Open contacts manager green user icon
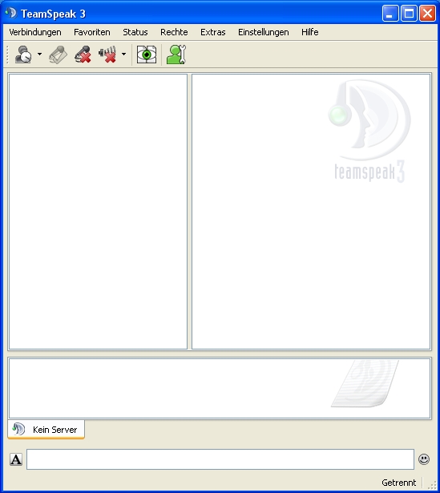 (176, 55)
